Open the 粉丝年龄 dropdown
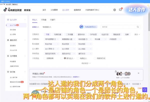This screenshot has width=150, height=102. pyautogui.click(x=52, y=44)
